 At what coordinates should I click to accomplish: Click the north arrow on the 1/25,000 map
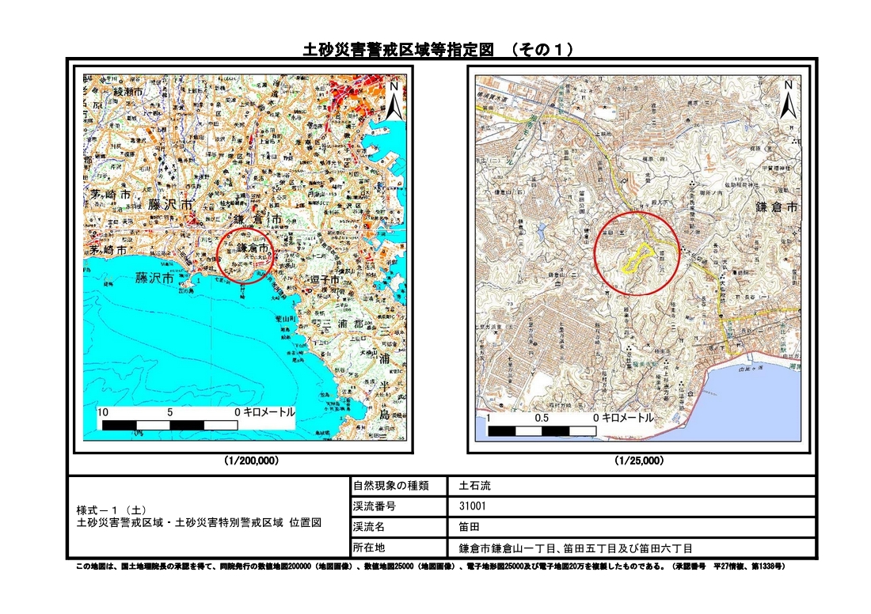(787, 100)
